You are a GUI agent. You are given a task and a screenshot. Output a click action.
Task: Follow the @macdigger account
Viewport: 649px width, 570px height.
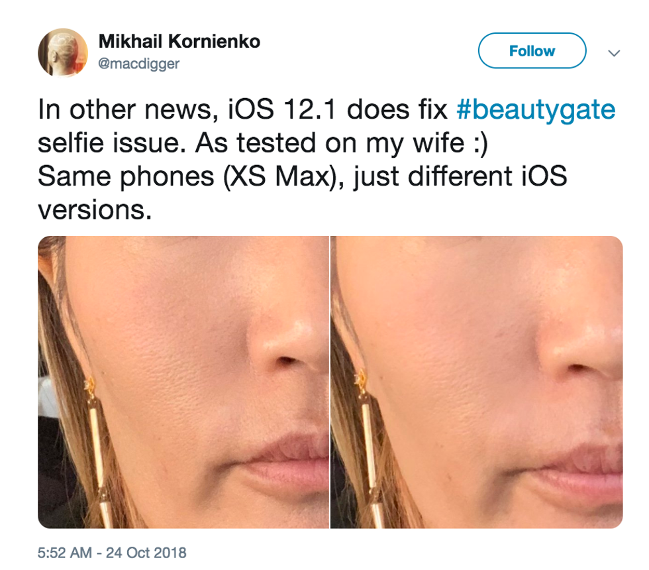(532, 50)
